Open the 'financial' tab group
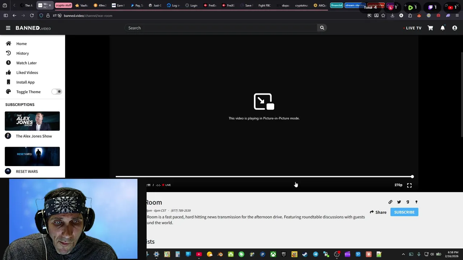The height and width of the screenshot is (260, 463). point(336,5)
